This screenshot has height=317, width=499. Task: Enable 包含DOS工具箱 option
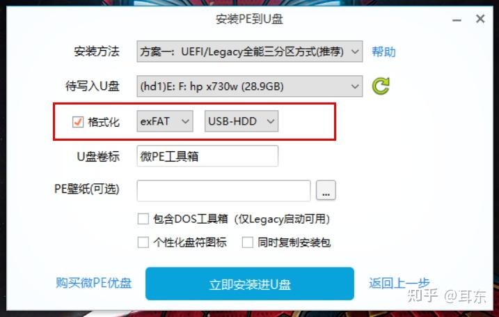tap(143, 219)
